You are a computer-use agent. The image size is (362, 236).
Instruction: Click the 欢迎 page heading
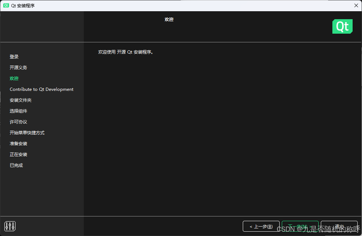point(169,20)
